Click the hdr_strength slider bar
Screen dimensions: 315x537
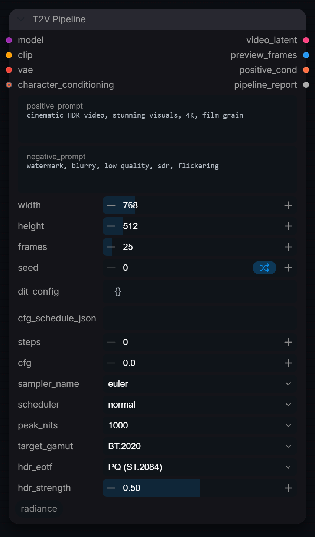(199, 488)
